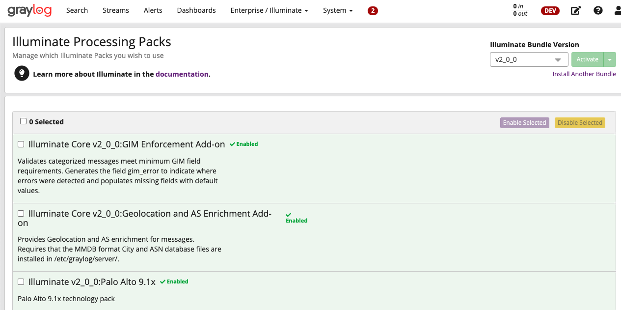Click the DEV environment badge
The image size is (621, 310).
(x=550, y=11)
